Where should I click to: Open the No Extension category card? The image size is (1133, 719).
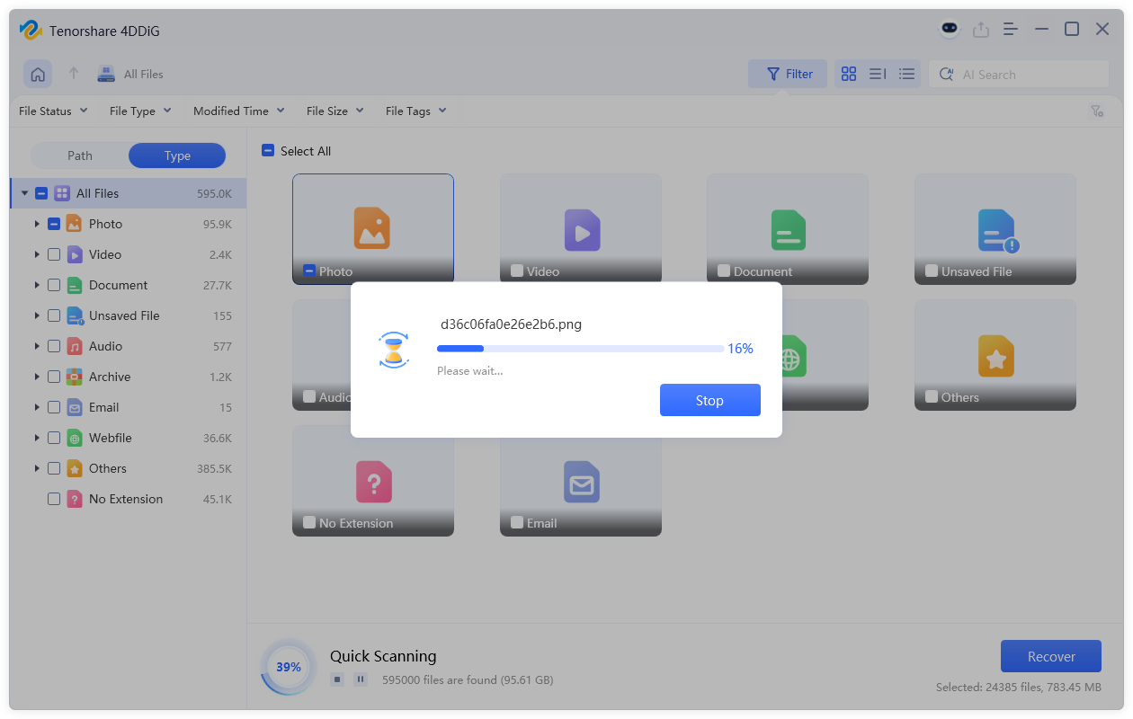coord(373,481)
